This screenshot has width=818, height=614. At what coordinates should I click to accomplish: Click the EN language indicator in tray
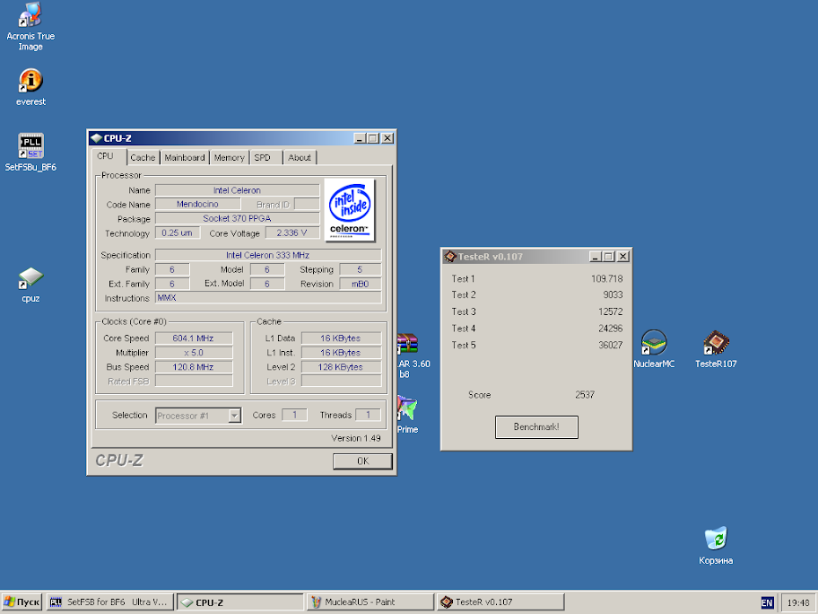point(767,602)
